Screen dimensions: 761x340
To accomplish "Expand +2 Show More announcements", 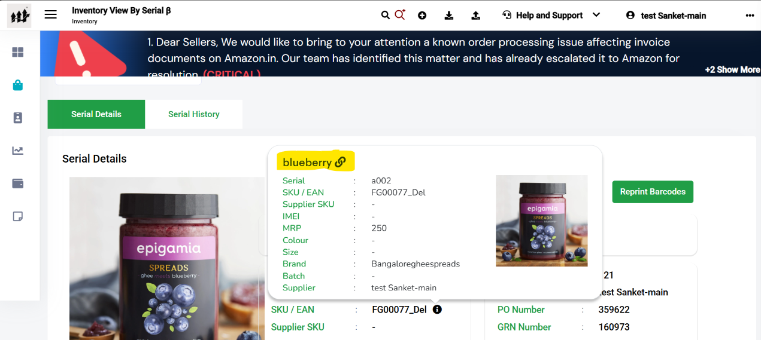I will point(732,70).
